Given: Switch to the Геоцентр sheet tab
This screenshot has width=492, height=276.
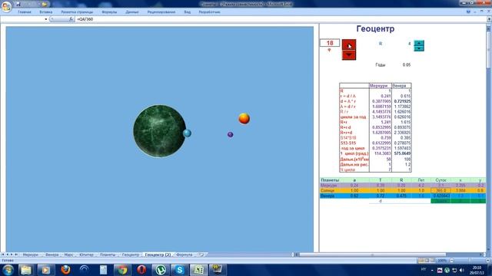Looking at the screenshot, I should (130, 255).
